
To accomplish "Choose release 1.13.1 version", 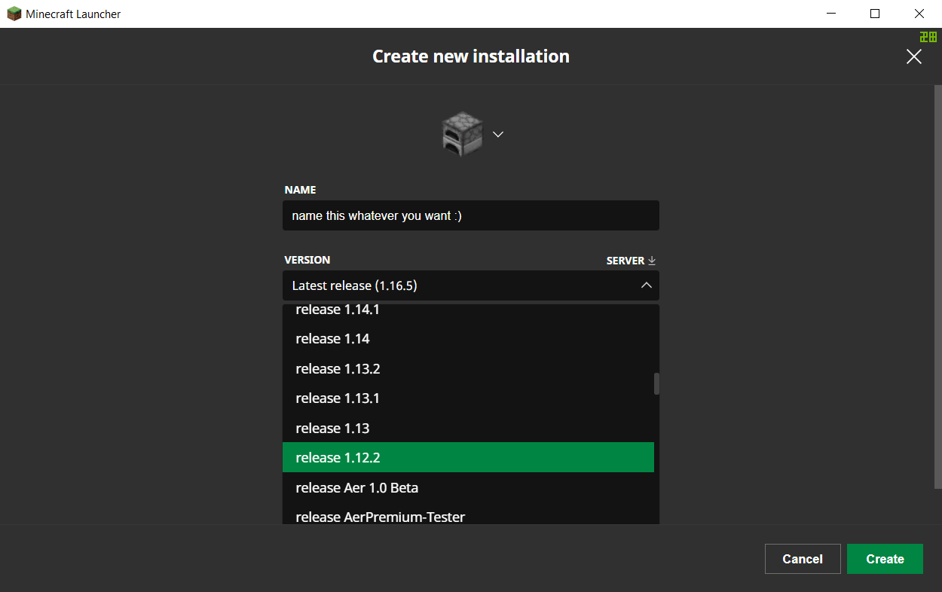I will pos(468,398).
